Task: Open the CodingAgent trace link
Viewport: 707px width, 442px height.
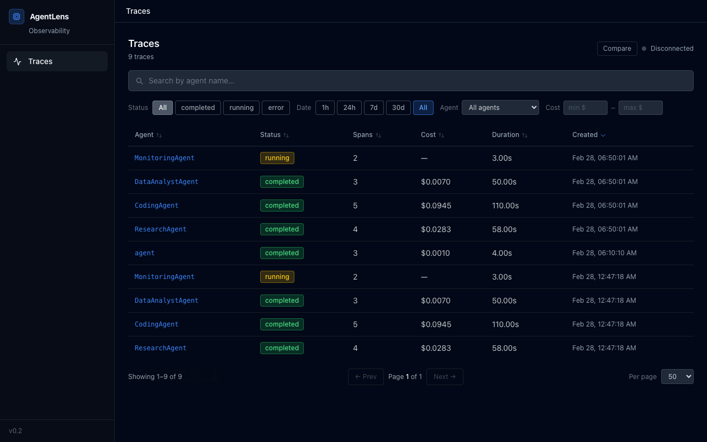Action: [x=156, y=206]
